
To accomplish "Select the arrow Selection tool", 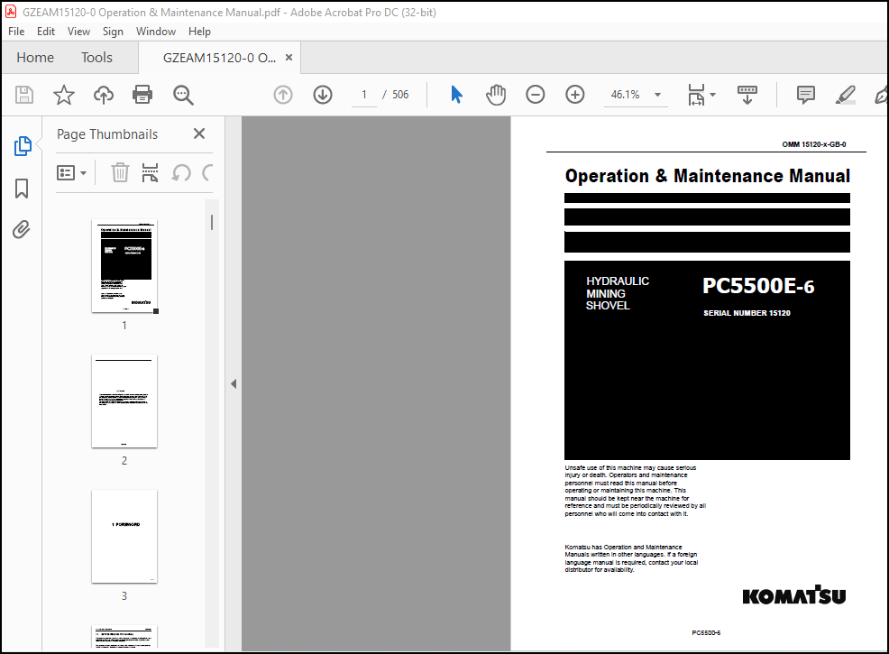I will point(456,95).
